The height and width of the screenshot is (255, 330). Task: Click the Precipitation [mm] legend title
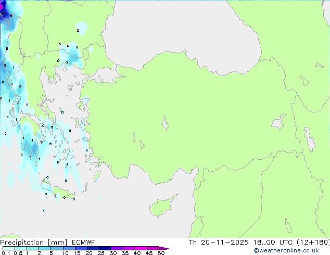[31, 243]
